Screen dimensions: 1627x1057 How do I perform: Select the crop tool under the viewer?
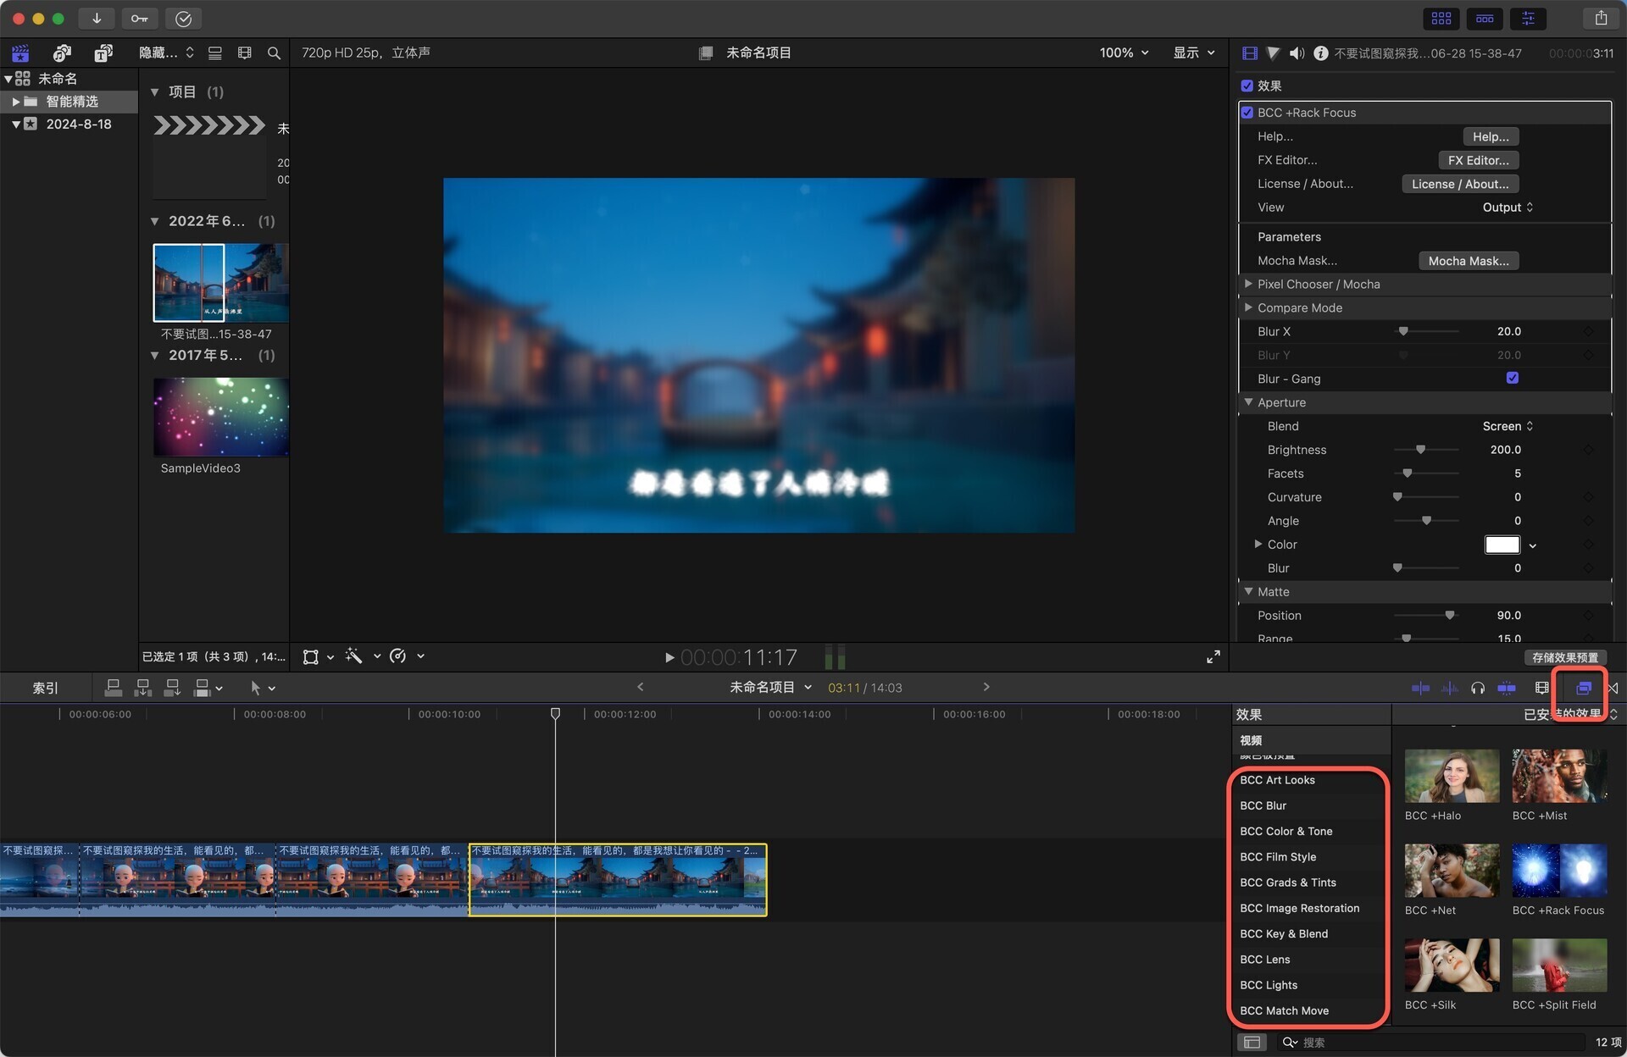coord(312,656)
